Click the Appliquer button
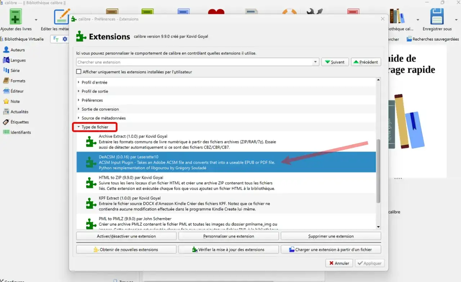Screen dimensions: 461x282 click(370, 263)
